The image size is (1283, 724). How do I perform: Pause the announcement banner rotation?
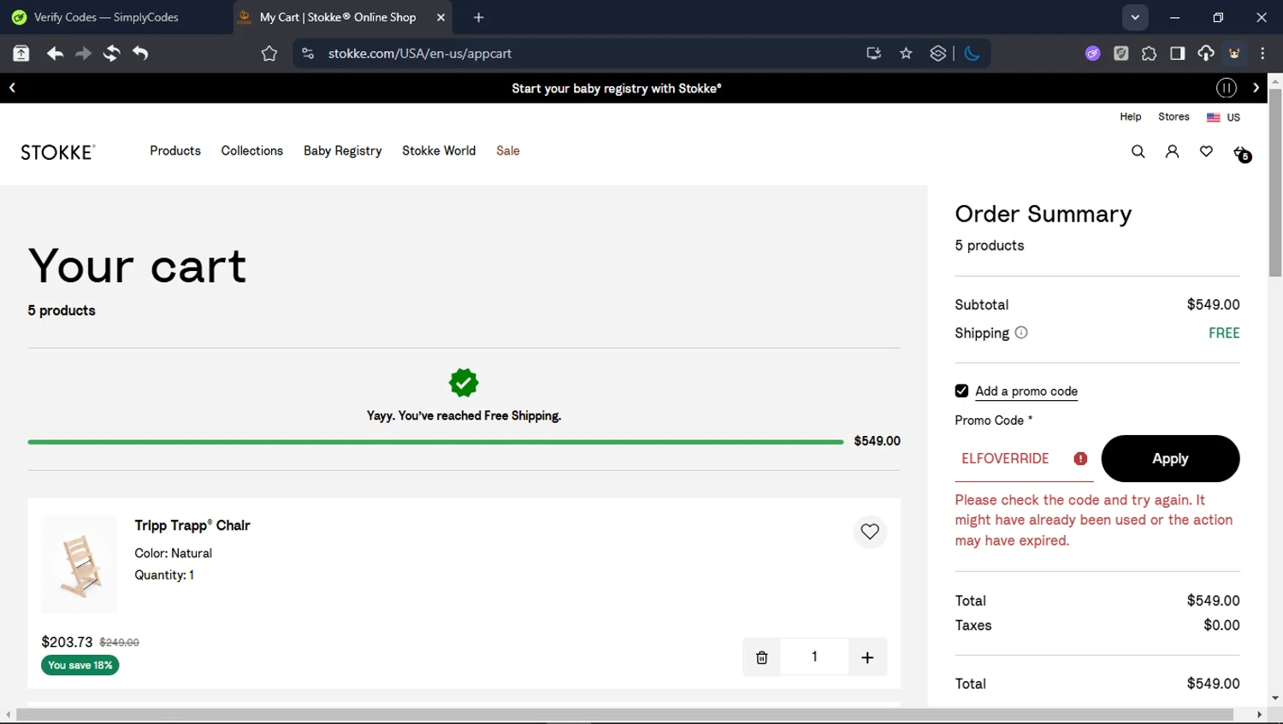pyautogui.click(x=1227, y=88)
